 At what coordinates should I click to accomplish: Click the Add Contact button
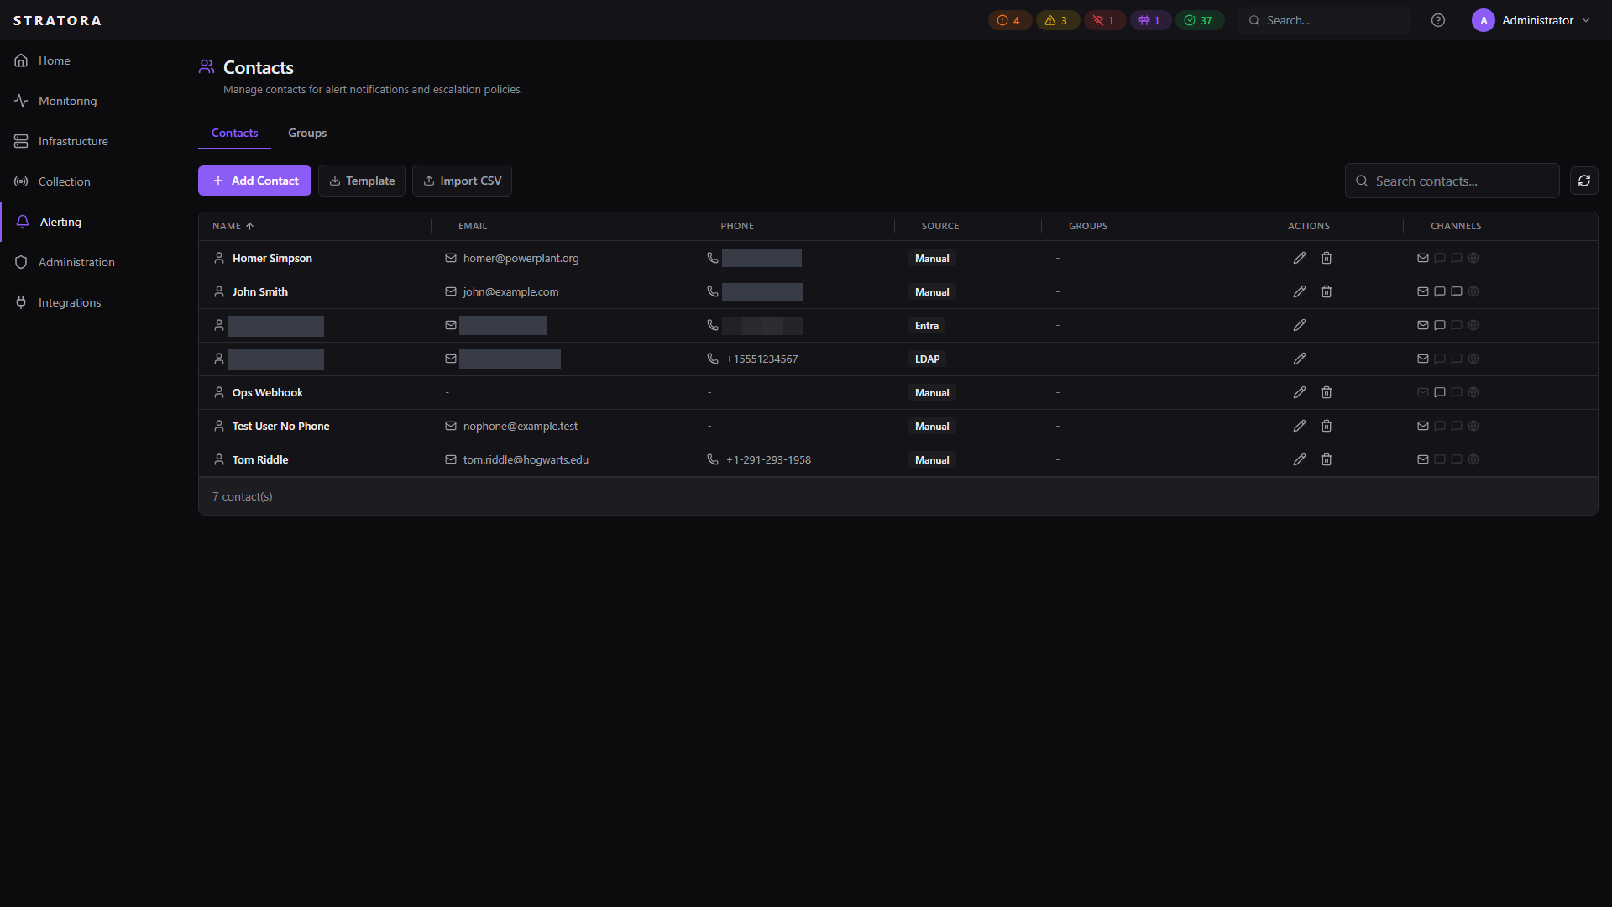[x=254, y=181]
